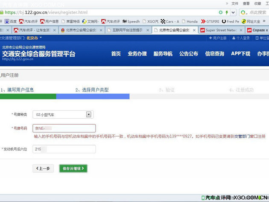Image resolution: width=269 pixels, height=202 pixels.
Task: Open the Speedh bookmark in bookmarks bar
Action: tap(131, 21)
